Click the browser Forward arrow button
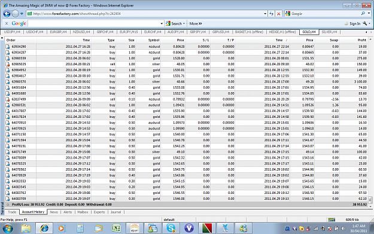The image size is (374, 234). pos(15,14)
